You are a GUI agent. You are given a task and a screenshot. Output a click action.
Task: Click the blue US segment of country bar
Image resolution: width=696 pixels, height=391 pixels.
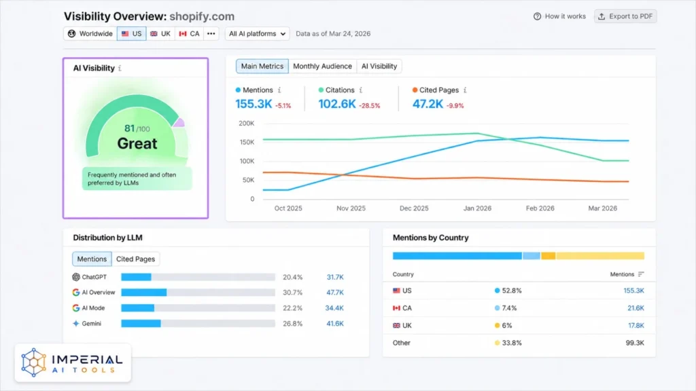(x=457, y=256)
